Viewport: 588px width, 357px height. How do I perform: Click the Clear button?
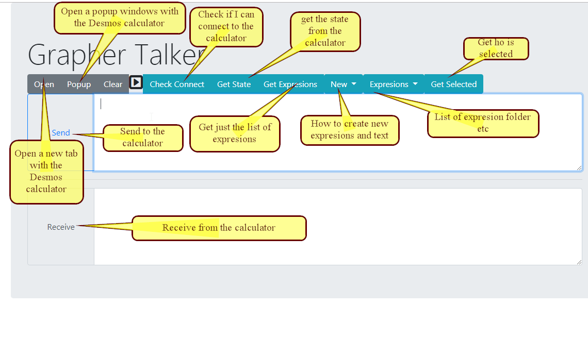(113, 84)
